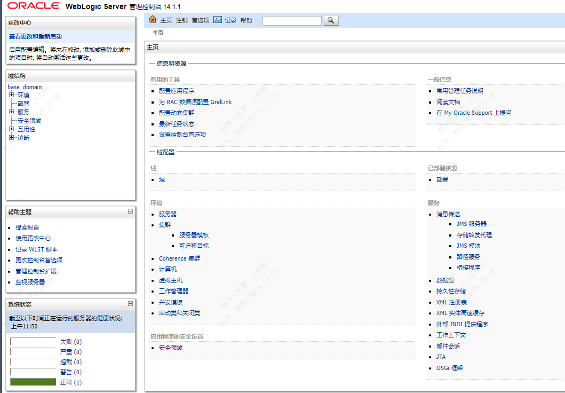Open the 帮助 toolbar item

coord(246,20)
